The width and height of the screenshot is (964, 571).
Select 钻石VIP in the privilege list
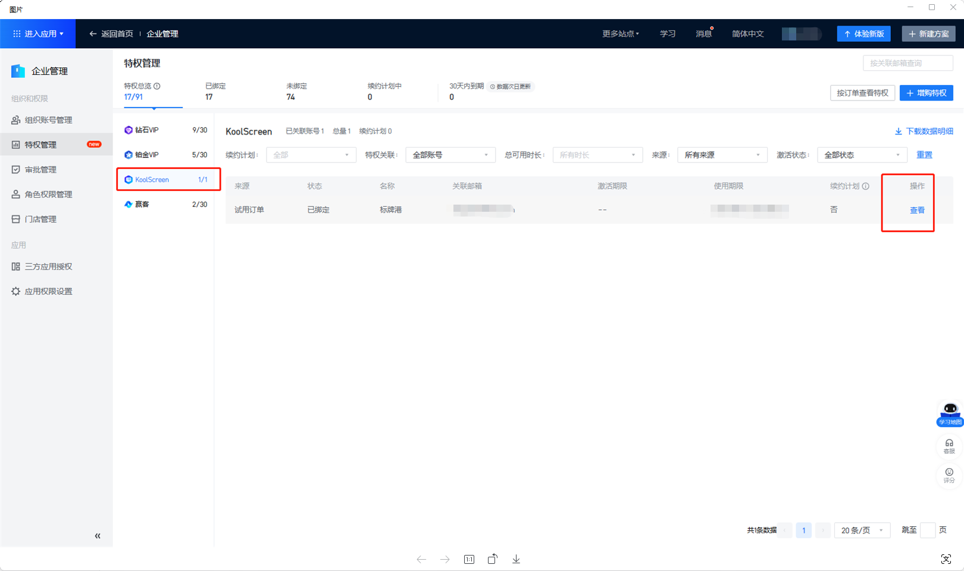[x=146, y=130]
